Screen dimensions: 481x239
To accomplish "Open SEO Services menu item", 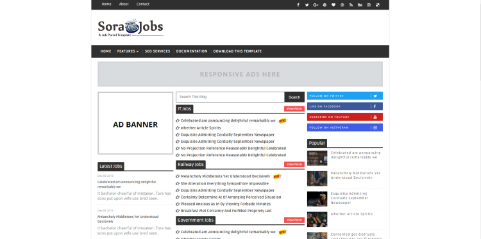I will pyautogui.click(x=157, y=51).
